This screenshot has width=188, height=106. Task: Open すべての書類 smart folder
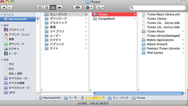point(14,83)
